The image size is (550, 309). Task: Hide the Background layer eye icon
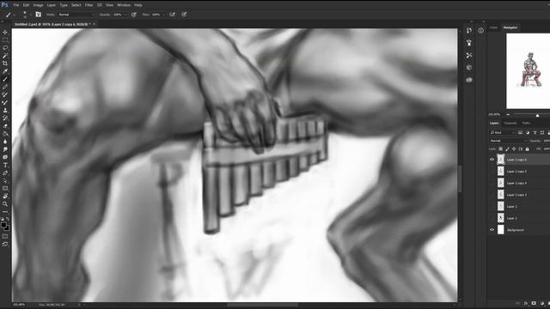pos(492,230)
